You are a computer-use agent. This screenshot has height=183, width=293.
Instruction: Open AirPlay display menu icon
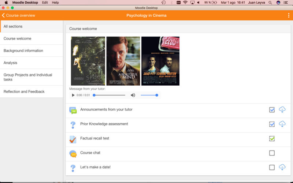[x=192, y=3]
